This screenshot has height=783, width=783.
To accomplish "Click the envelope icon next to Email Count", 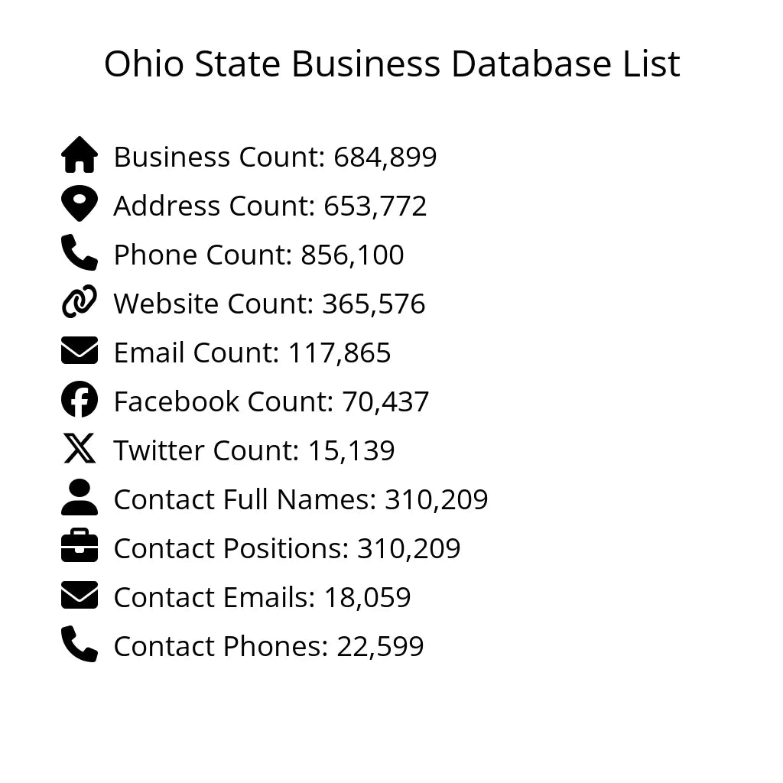I will pos(80,351).
